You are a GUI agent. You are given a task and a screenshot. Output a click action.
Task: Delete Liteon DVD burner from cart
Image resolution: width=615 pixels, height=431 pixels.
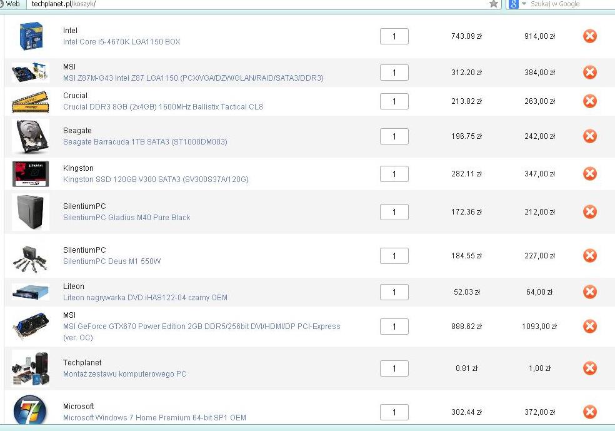(x=590, y=292)
